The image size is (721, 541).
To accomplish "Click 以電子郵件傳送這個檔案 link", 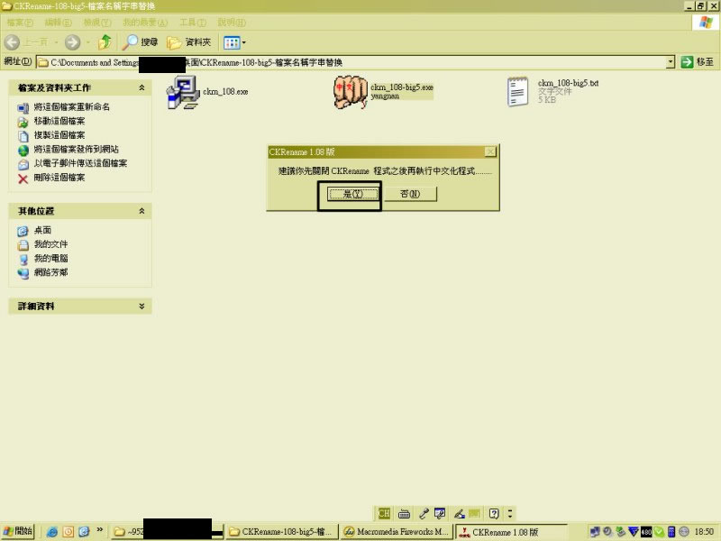I will click(x=80, y=163).
